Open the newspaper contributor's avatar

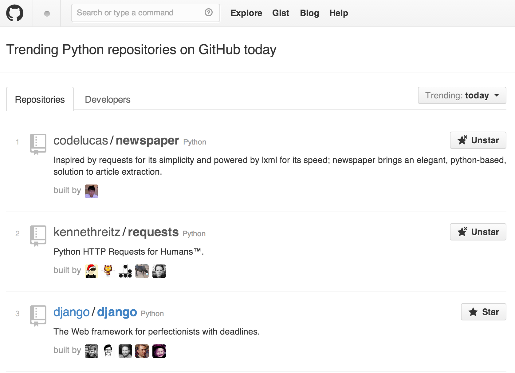coord(92,191)
